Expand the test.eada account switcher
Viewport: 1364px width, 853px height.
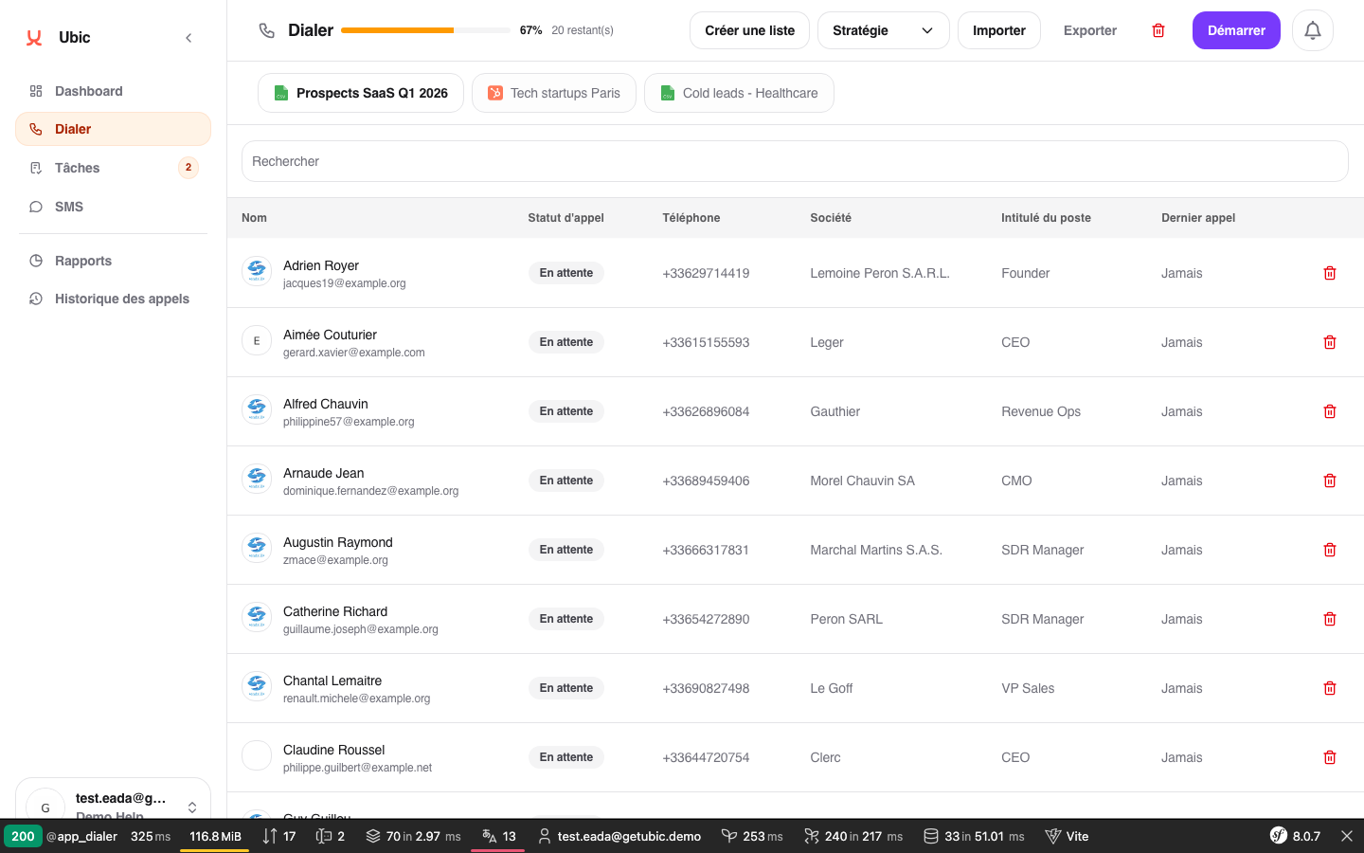(191, 807)
